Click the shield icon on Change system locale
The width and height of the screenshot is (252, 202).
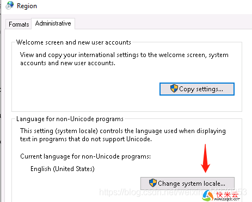click(152, 183)
